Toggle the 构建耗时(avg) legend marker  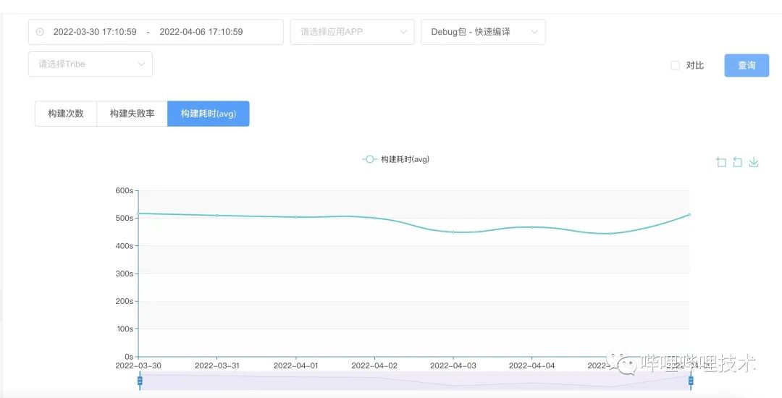click(370, 159)
